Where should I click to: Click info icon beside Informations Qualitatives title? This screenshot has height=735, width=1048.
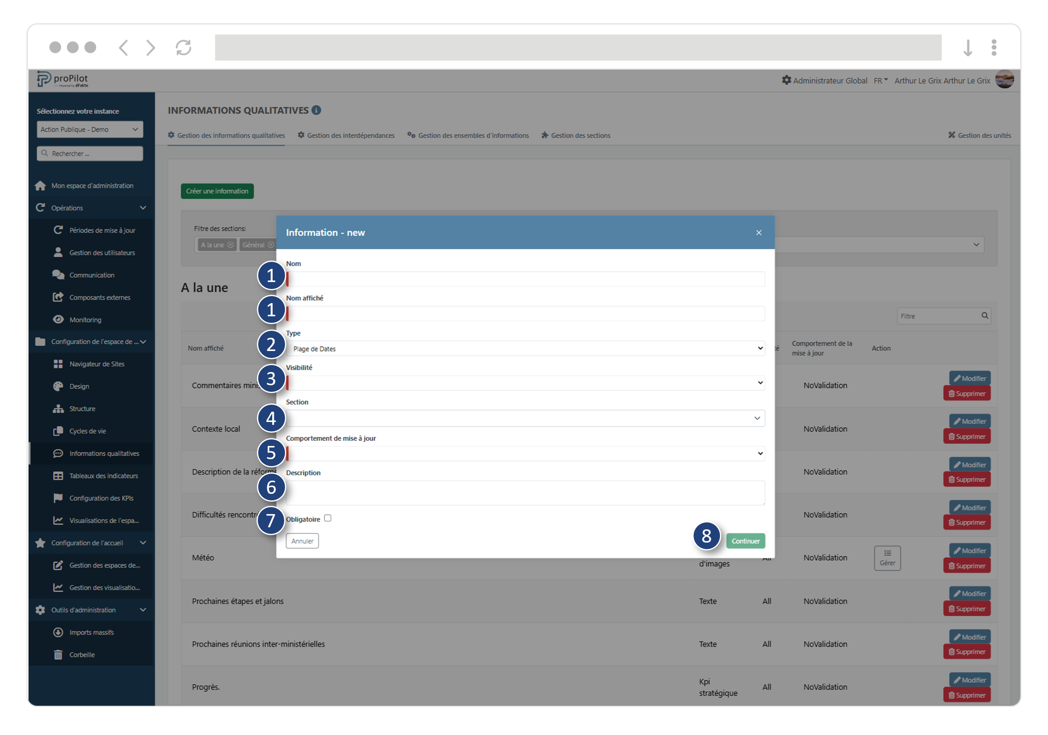(316, 110)
